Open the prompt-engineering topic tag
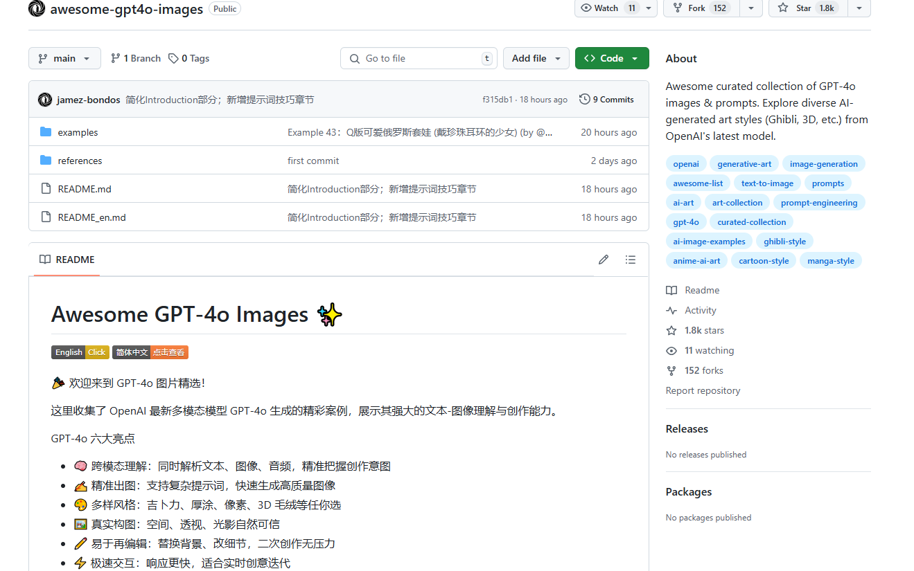Image resolution: width=914 pixels, height=571 pixels. point(819,203)
